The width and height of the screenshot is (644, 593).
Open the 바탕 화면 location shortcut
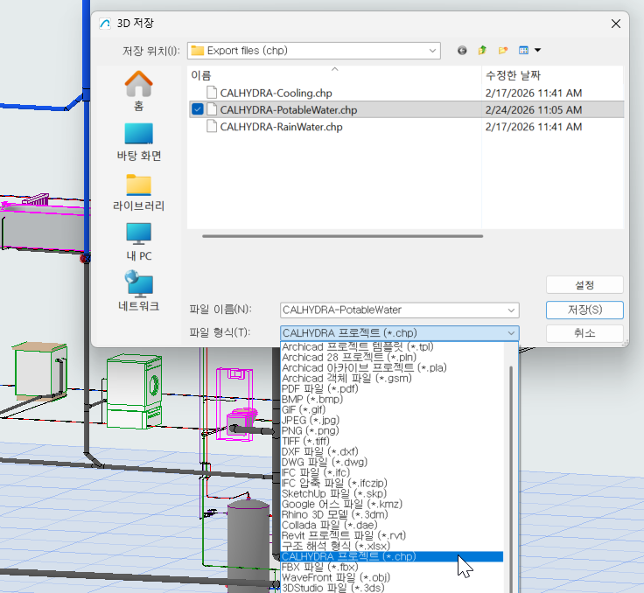point(139,142)
